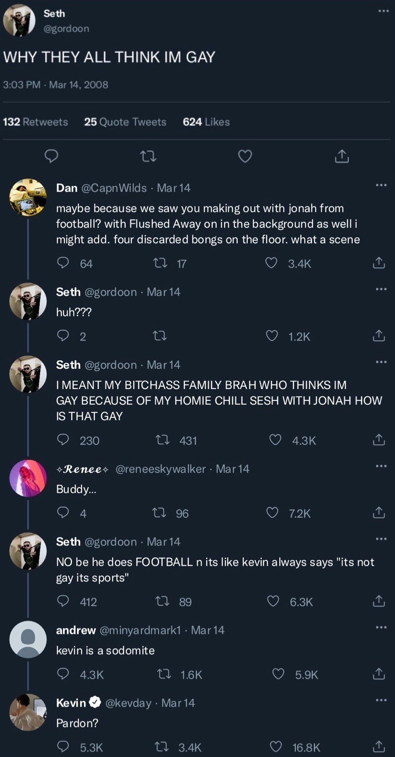Open @reneeskywalker profile handle
This screenshot has width=395, height=757.
point(160,469)
